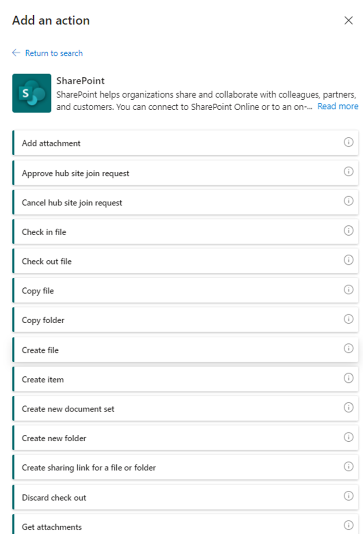Screen dimensions: 363x534
Task: Open info icon beside Check in file
Action: click(x=348, y=231)
